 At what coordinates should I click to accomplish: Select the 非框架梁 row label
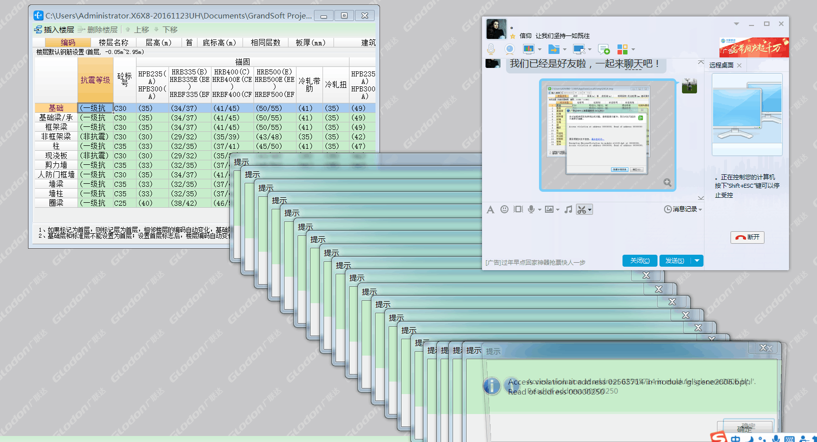(56, 137)
